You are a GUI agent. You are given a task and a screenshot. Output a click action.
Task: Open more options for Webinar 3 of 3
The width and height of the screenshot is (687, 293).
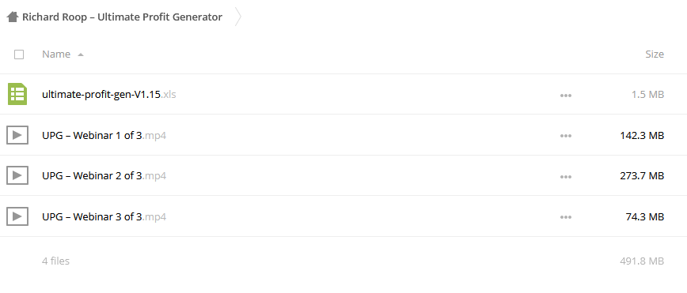click(x=566, y=217)
